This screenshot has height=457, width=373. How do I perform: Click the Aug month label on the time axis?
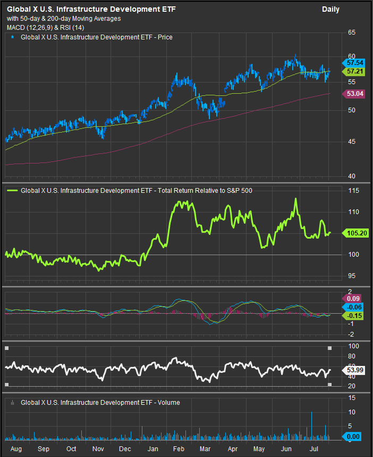point(16,449)
